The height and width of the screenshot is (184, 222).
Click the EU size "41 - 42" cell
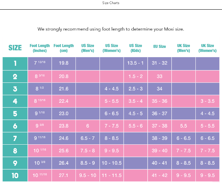[159, 175]
